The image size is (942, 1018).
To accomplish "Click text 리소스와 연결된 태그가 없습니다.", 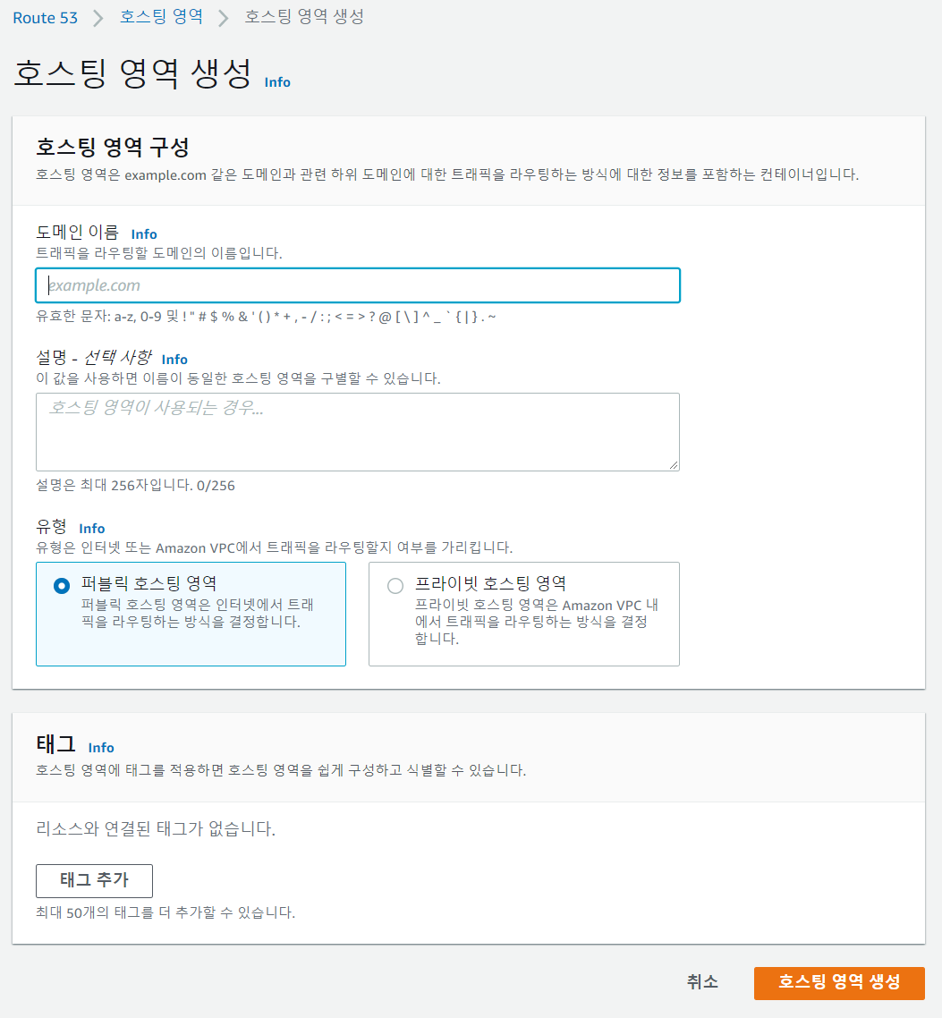I will (x=156, y=828).
